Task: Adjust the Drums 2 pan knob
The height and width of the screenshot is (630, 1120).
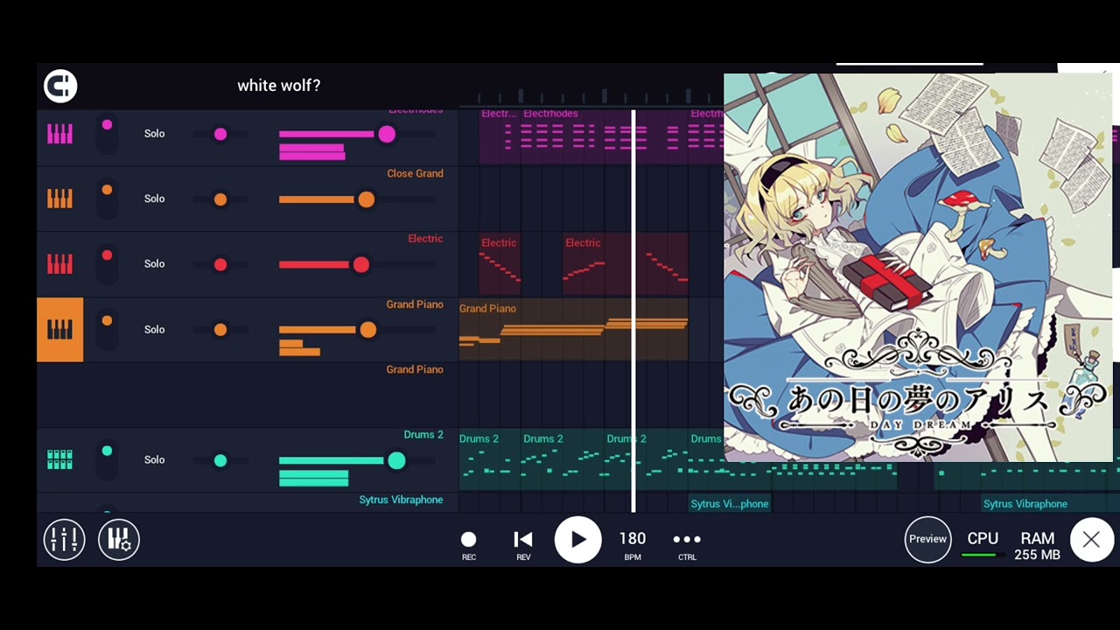Action: point(220,460)
